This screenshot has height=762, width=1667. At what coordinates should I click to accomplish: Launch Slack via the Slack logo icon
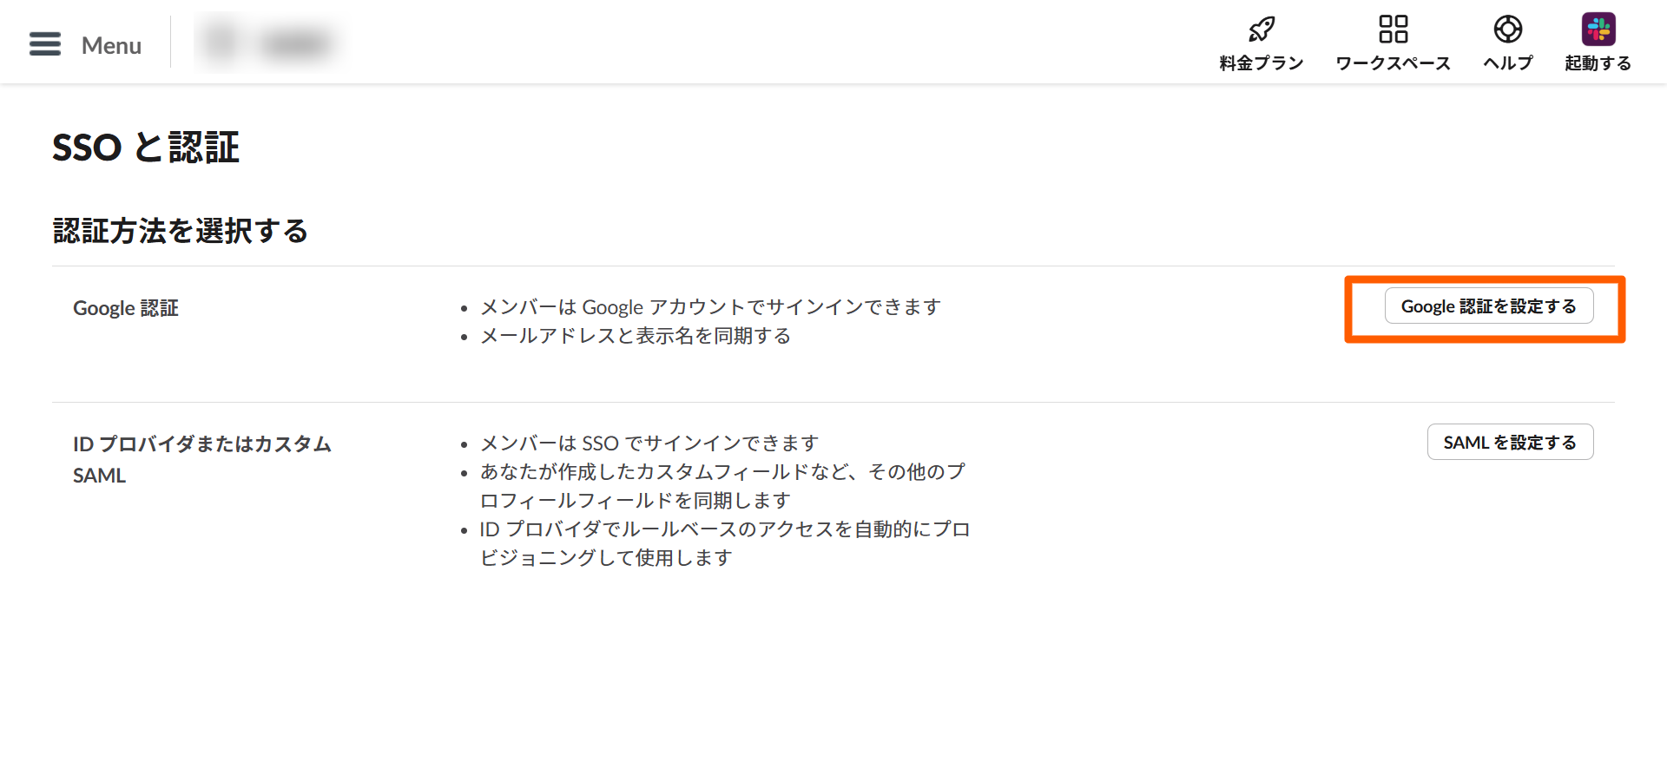[x=1598, y=30]
